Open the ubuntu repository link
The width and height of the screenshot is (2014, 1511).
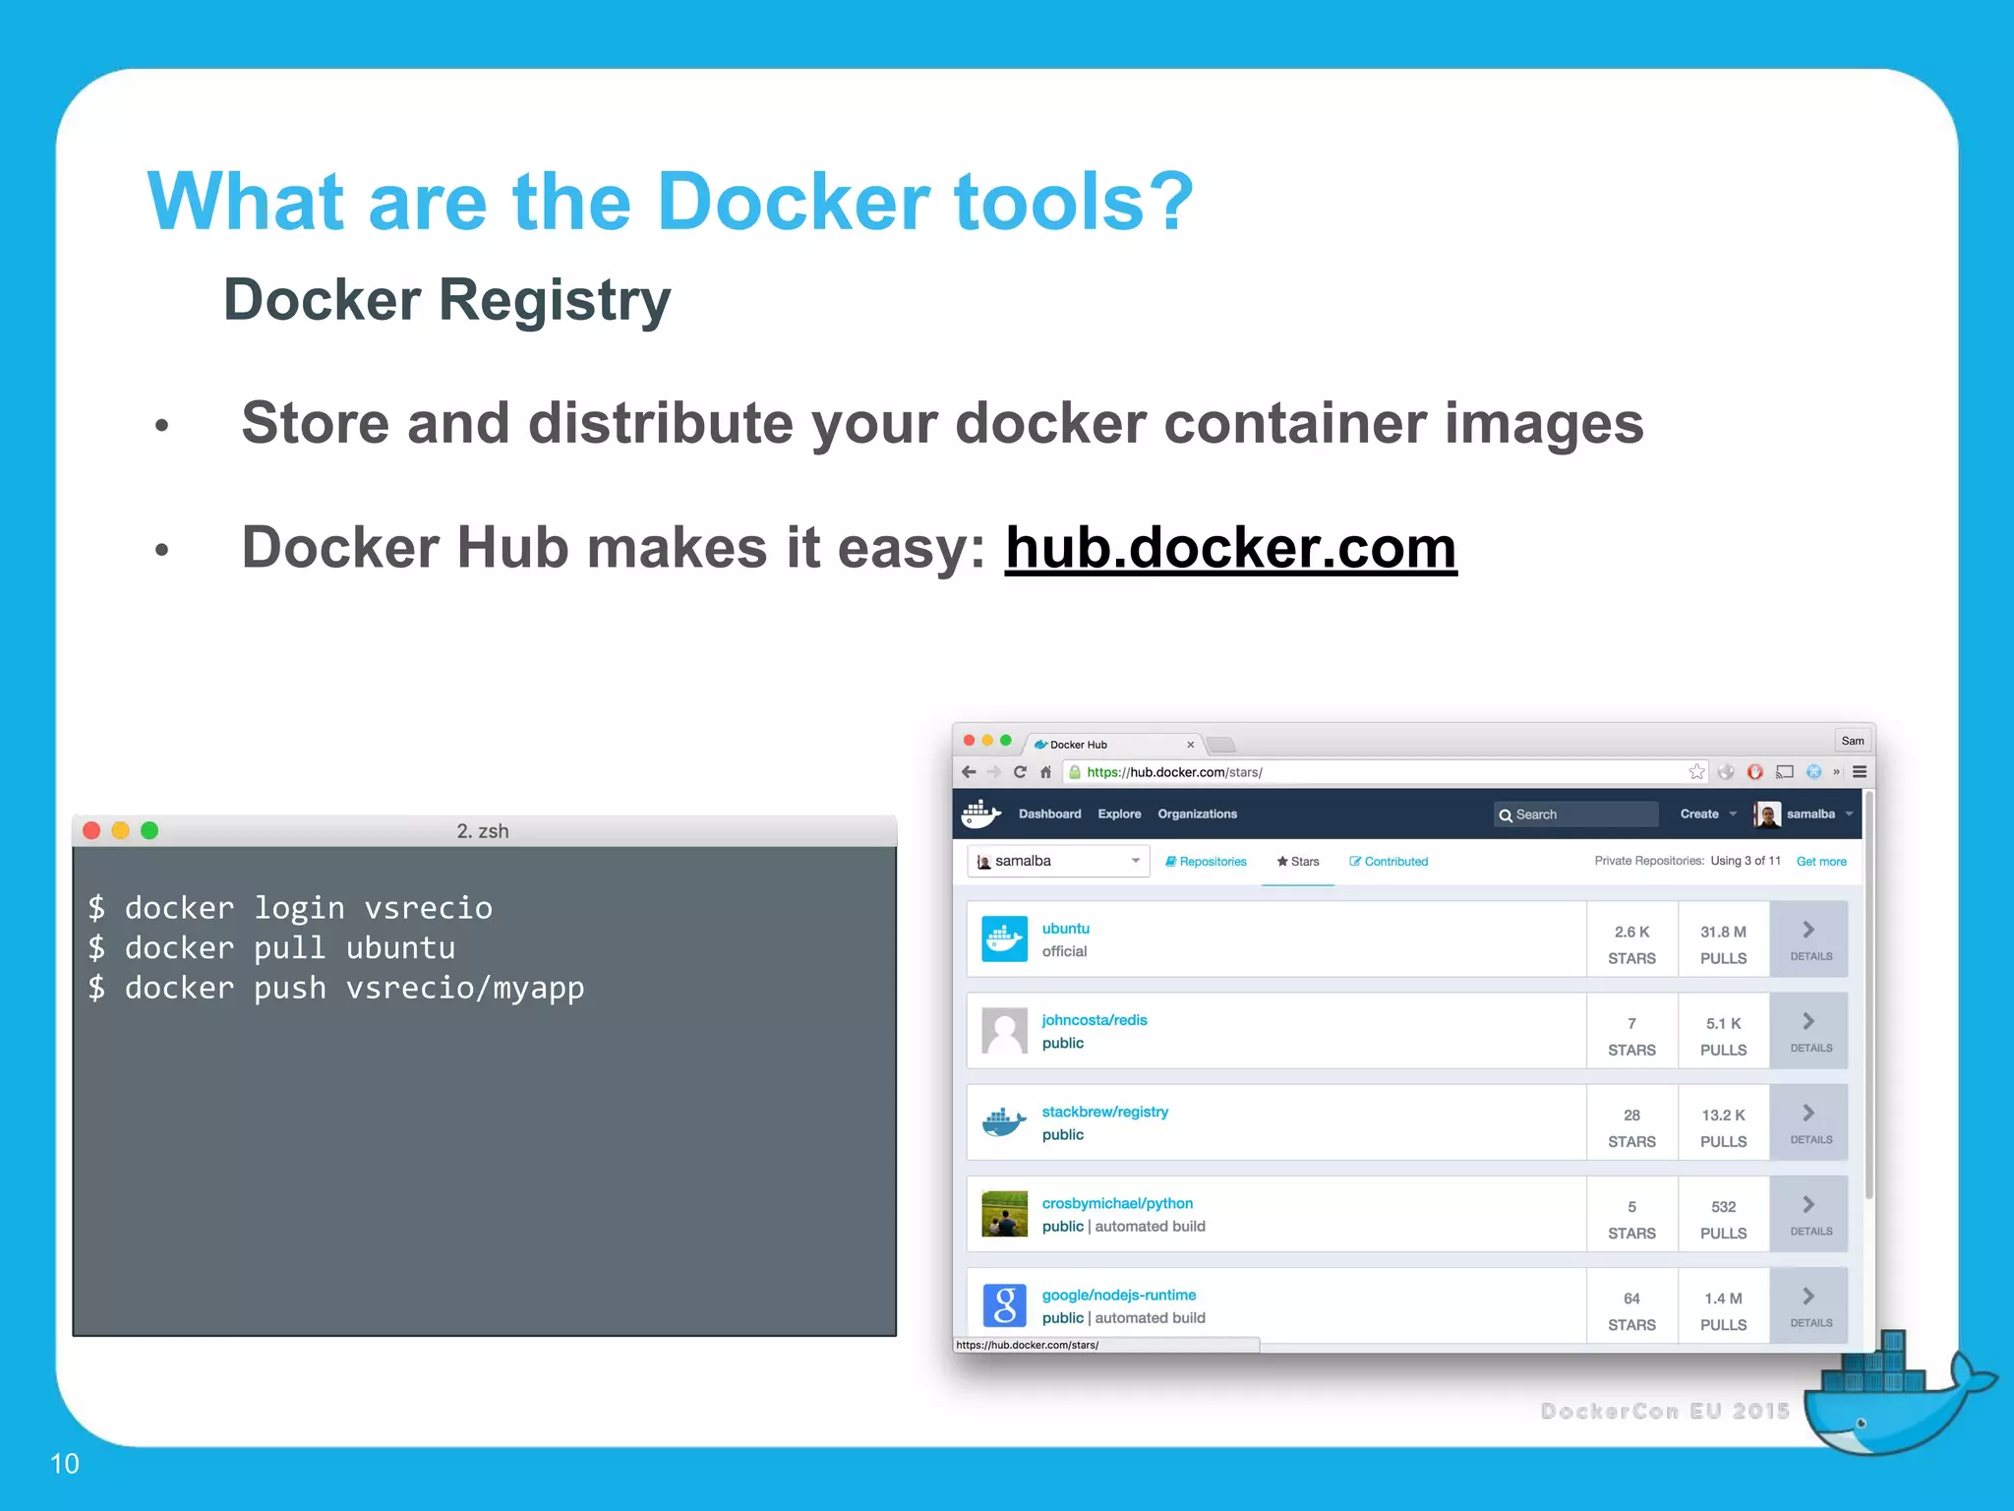point(1065,929)
